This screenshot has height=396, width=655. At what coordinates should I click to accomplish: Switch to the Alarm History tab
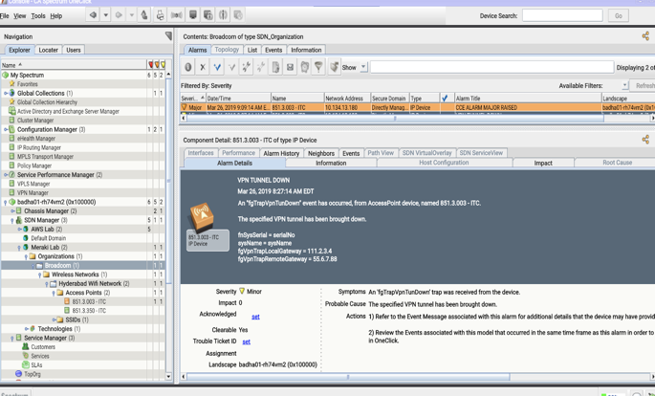pyautogui.click(x=281, y=153)
